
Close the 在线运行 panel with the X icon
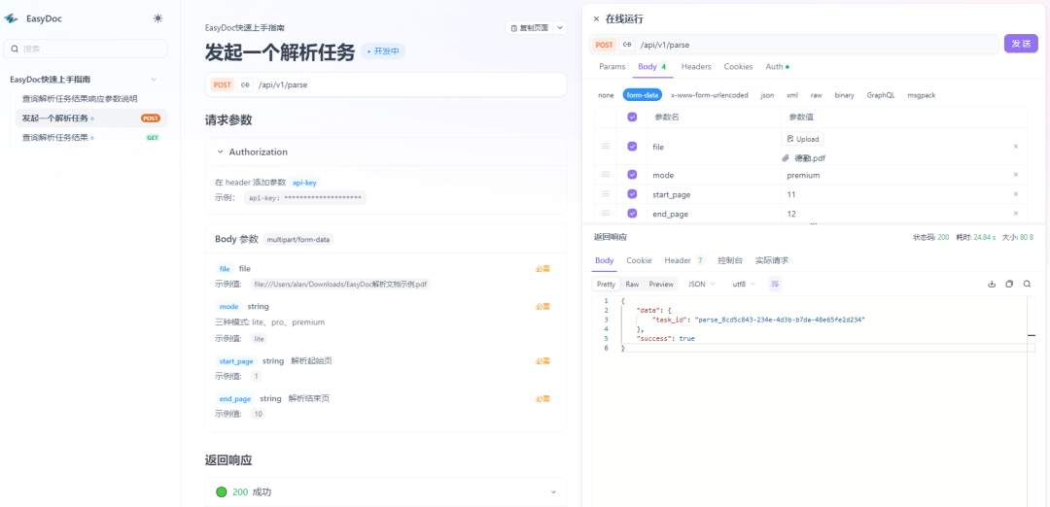pos(596,18)
